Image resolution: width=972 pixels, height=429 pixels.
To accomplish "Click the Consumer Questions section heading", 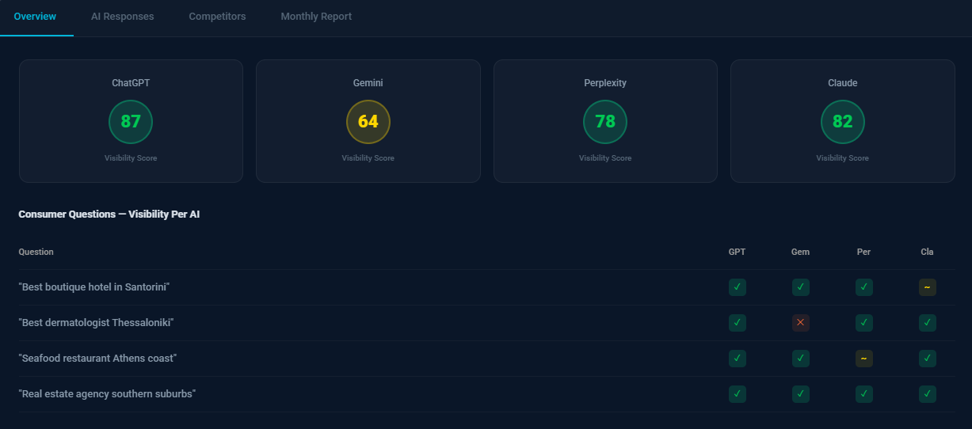I will [109, 214].
